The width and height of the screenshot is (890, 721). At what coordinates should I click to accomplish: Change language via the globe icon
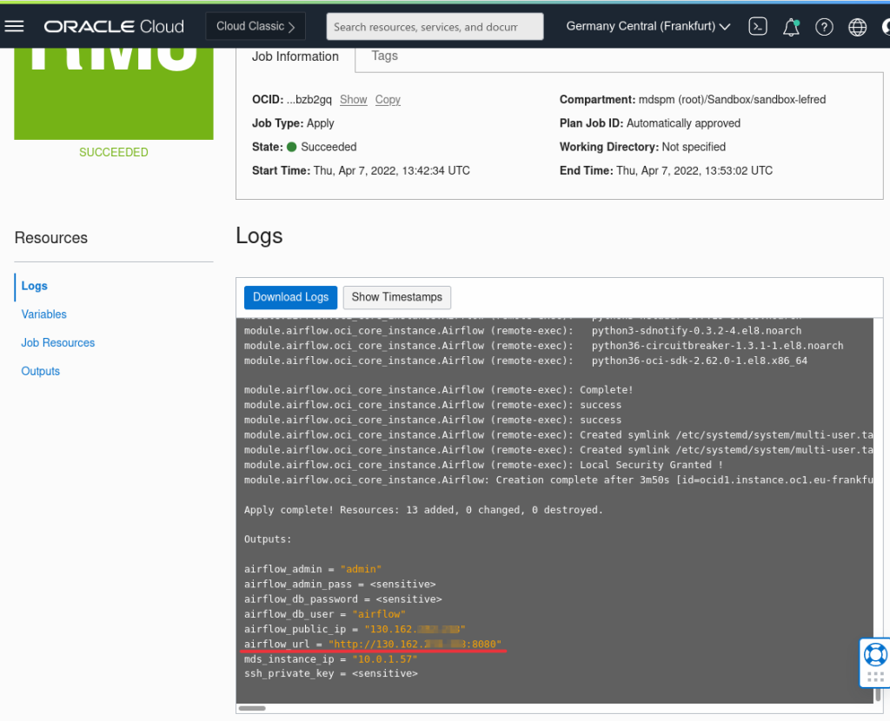pos(857,26)
